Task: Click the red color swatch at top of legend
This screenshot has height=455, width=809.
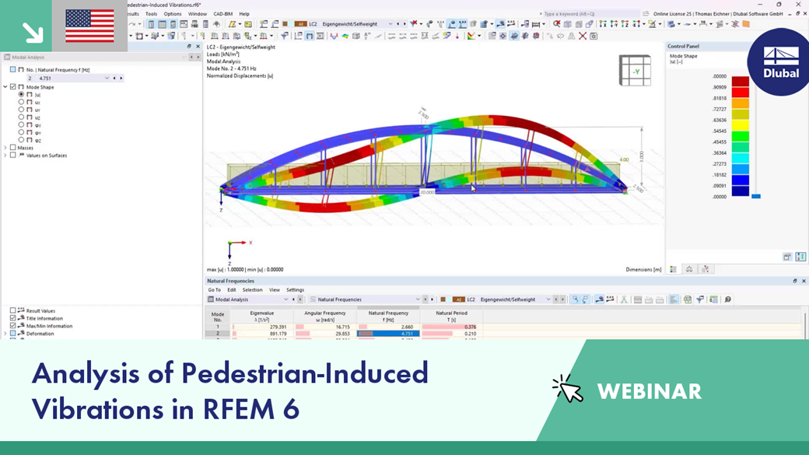Action: tap(741, 81)
